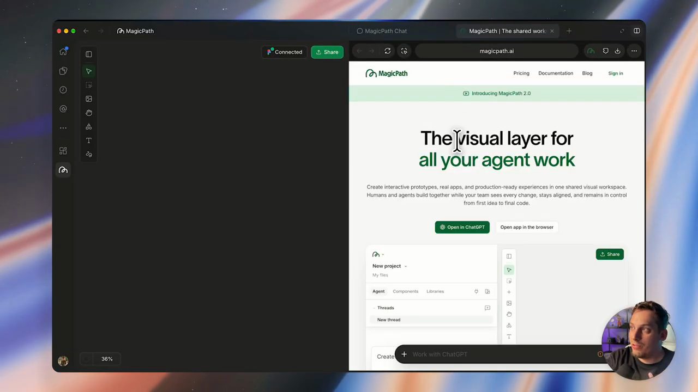
Task: Click the element-picker icon beside reload
Action: (404, 51)
